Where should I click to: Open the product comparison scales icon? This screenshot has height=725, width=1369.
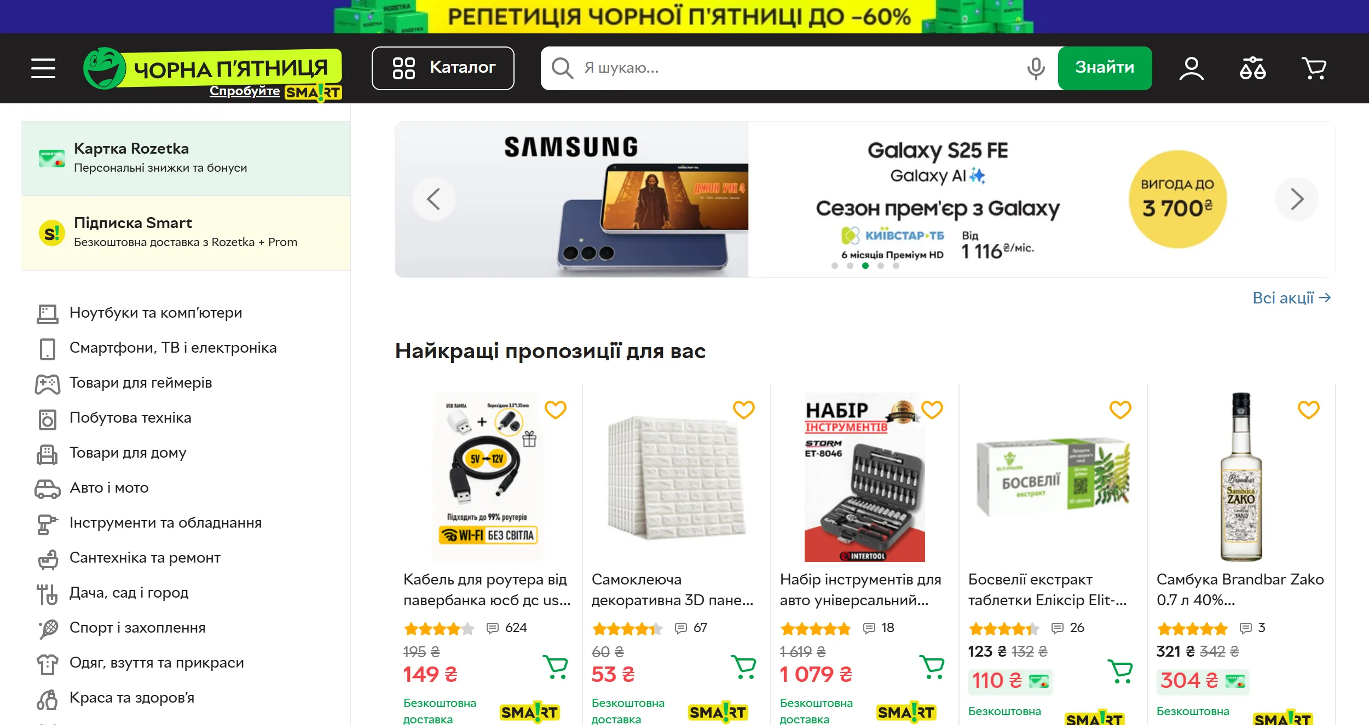pos(1252,68)
